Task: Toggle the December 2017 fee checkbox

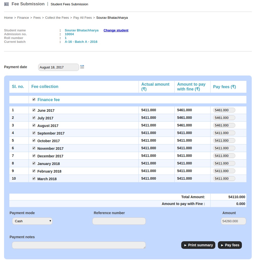Action: pos(34,156)
